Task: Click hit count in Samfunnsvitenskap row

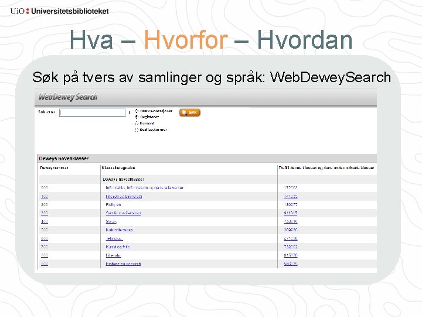Action: (x=291, y=213)
